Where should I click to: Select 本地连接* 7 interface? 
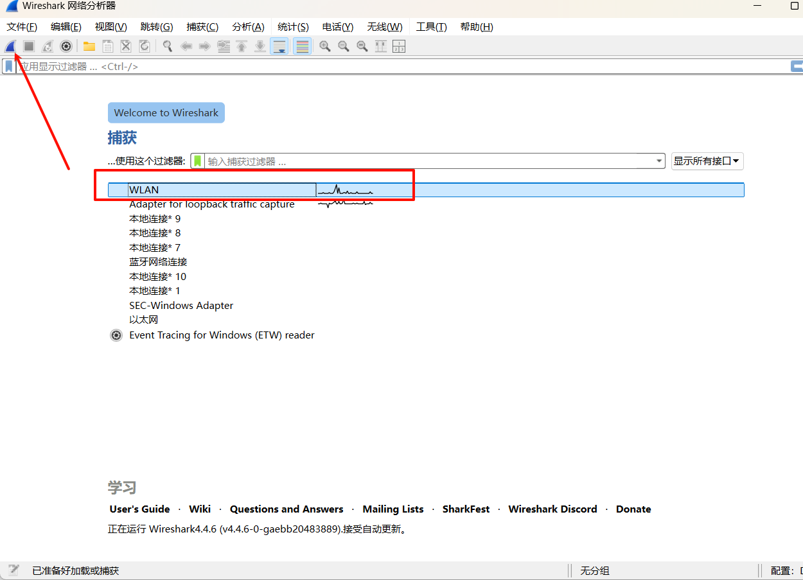pyautogui.click(x=155, y=247)
